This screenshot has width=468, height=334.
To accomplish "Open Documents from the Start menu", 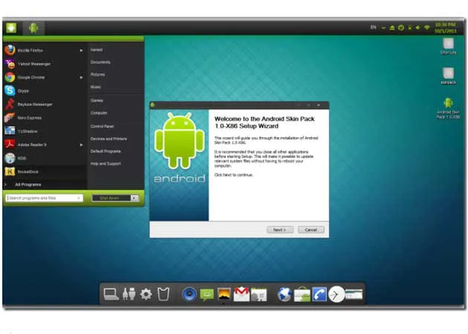I will tap(100, 62).
